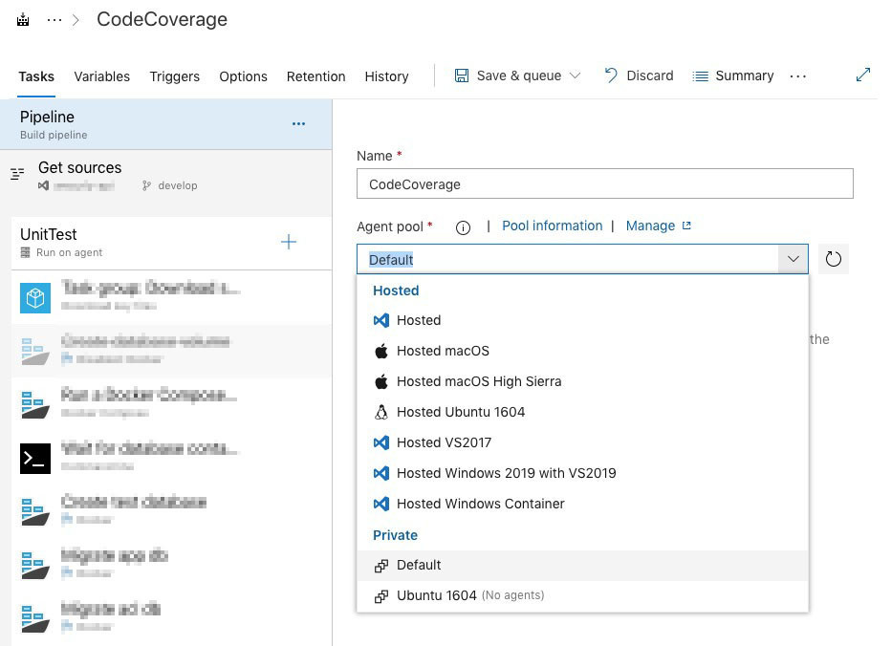Screen dimensions: 891x646
Task: Discard pipeline changes
Action: (640, 75)
